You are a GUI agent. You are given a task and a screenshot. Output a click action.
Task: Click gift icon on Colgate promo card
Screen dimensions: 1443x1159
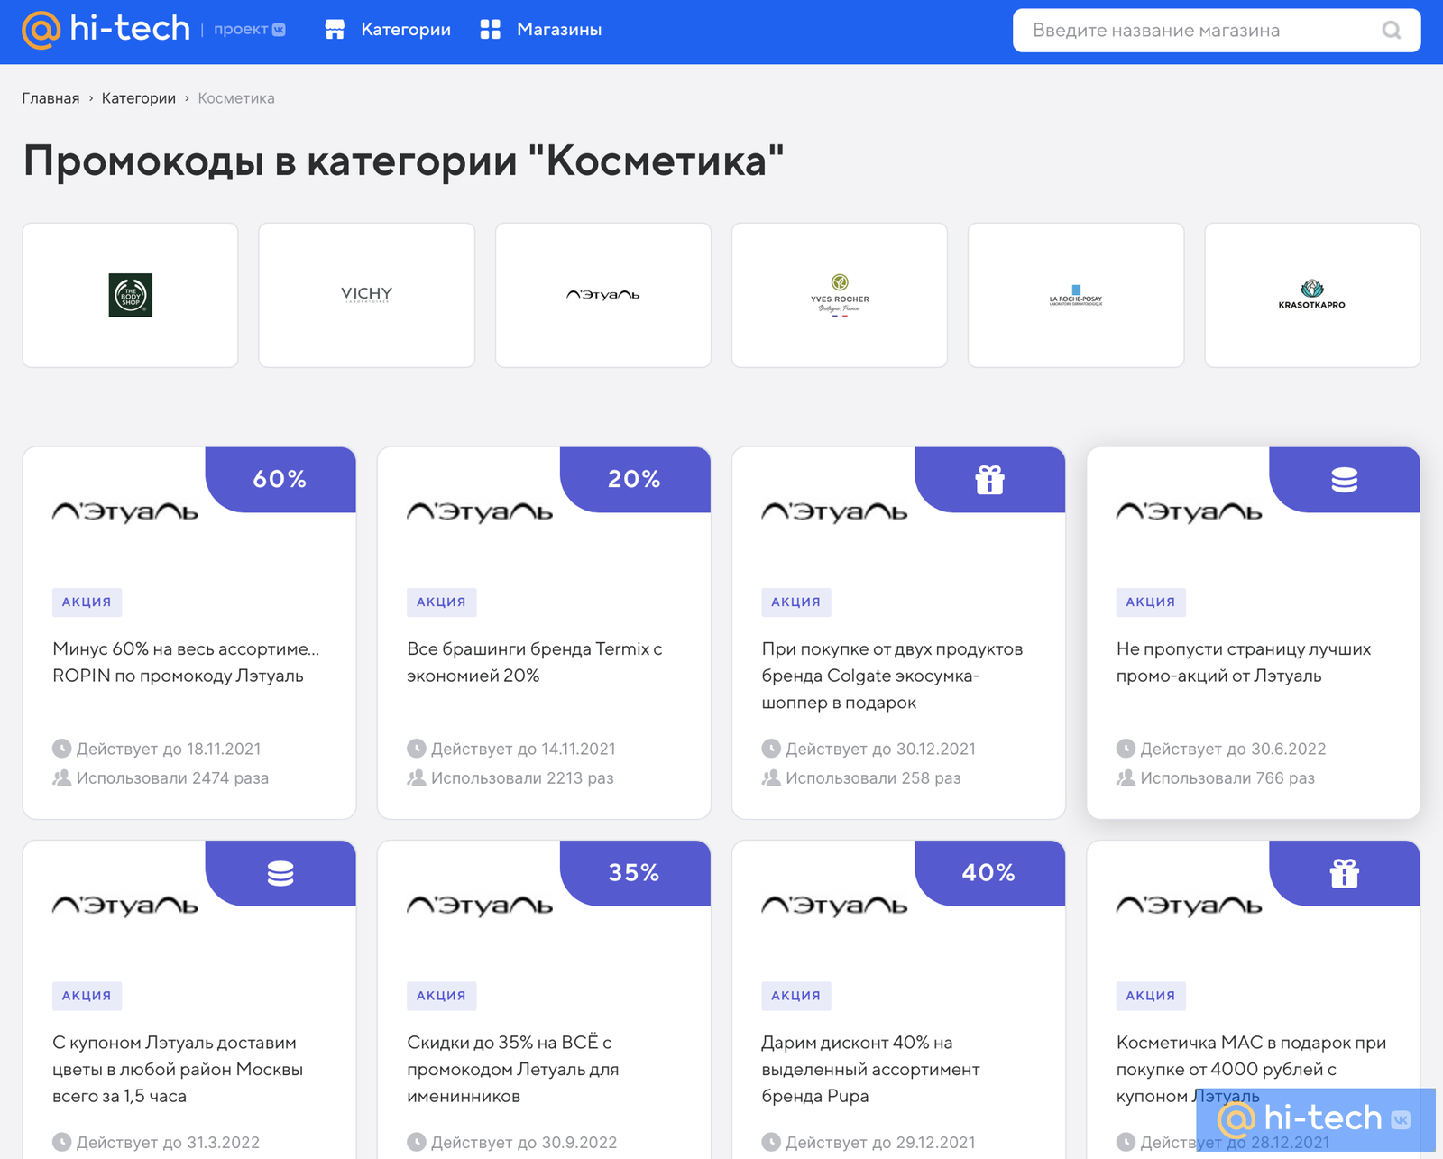[x=989, y=479]
